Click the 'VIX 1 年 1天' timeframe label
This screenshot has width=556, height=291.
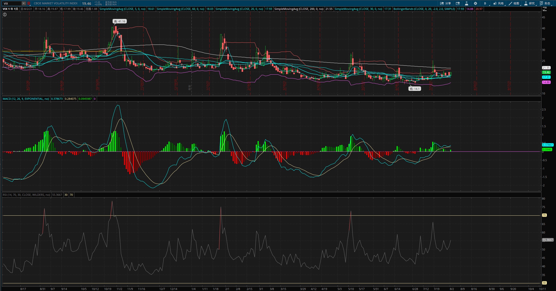coord(10,9)
